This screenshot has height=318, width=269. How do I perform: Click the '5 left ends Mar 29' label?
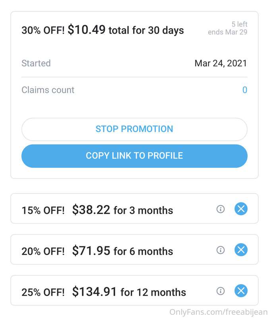(227, 28)
